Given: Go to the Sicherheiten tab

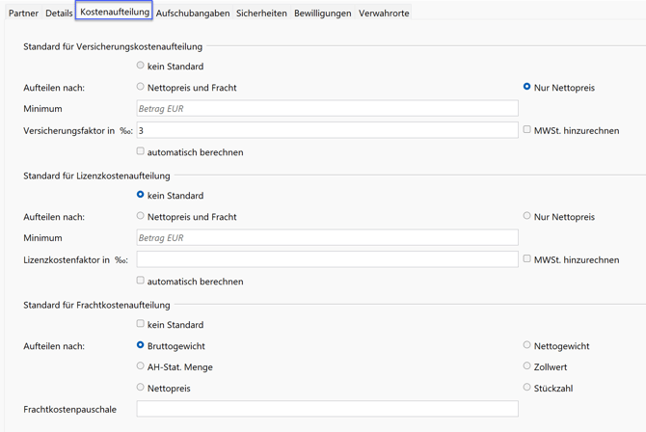Looking at the screenshot, I should click(x=261, y=13).
